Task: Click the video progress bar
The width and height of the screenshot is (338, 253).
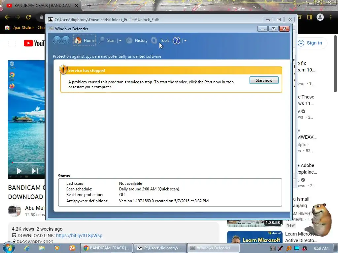Action: [28, 162]
